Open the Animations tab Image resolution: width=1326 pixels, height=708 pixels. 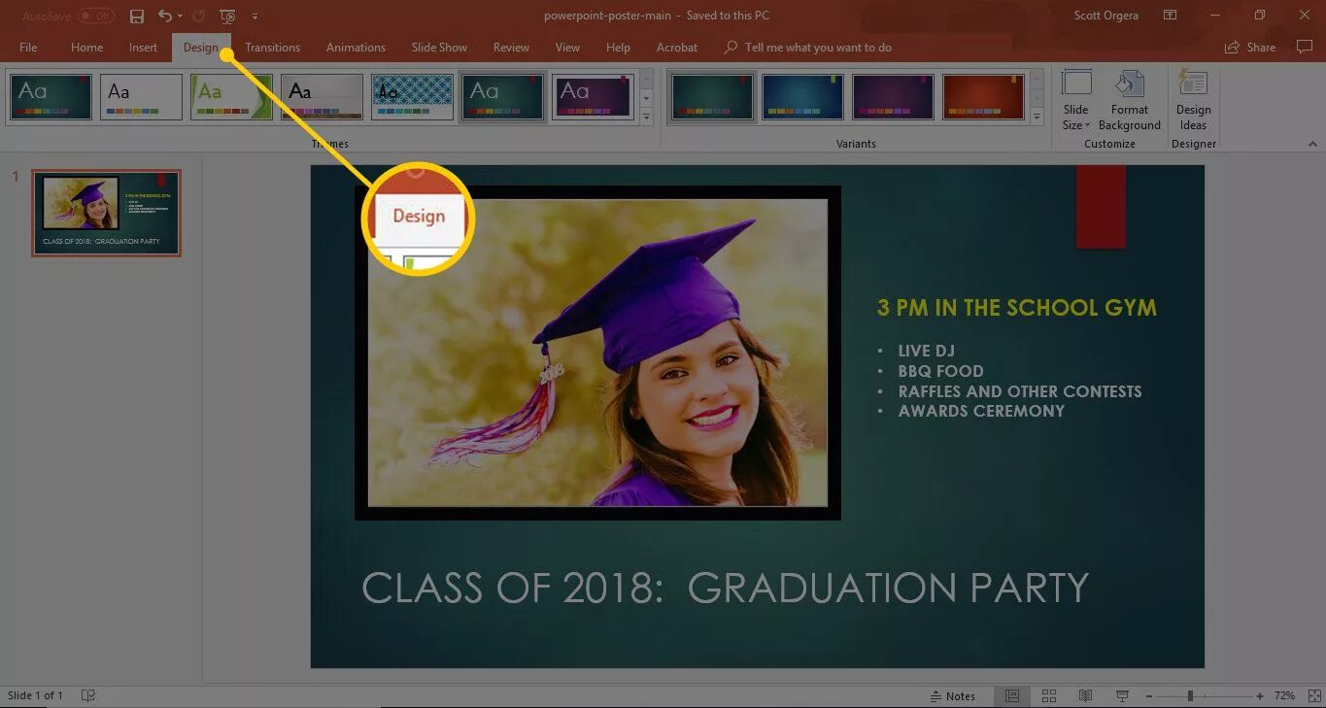pos(356,48)
